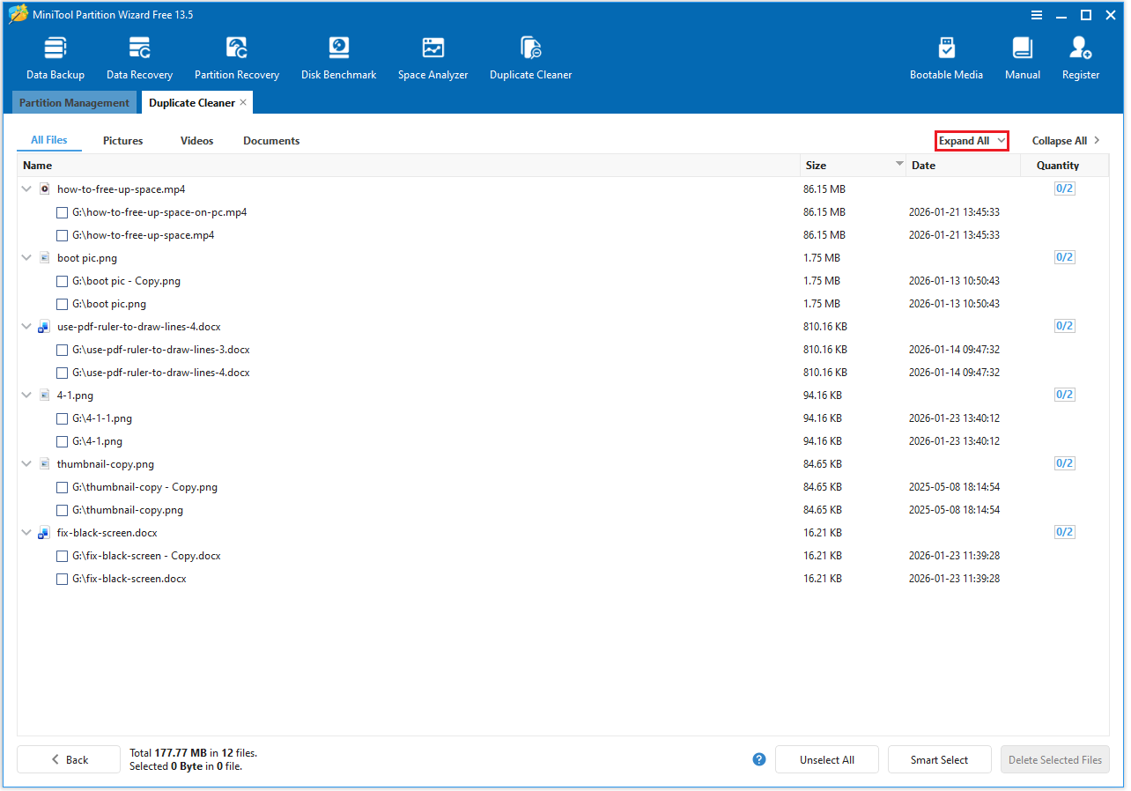Check the box for G:\boot pic.png
This screenshot has width=1131, height=791.
(x=62, y=304)
